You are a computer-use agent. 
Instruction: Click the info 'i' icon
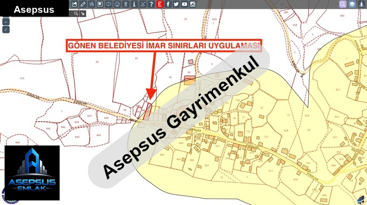(x=134, y=4)
